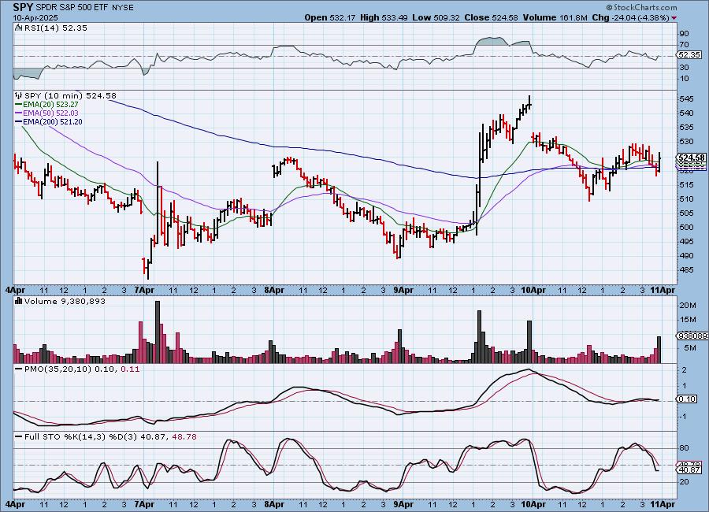Click the 524.58 price tag on price axis
The image size is (709, 512).
(x=692, y=158)
